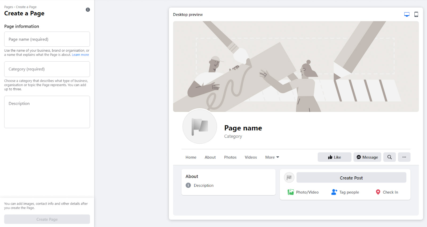
Task: Click the Tag people icon
Action: coord(334,192)
